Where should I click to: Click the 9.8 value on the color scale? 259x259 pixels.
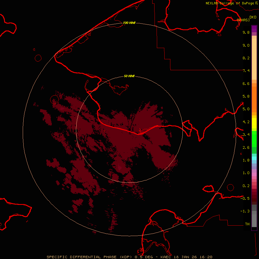pyautogui.click(x=246, y=32)
